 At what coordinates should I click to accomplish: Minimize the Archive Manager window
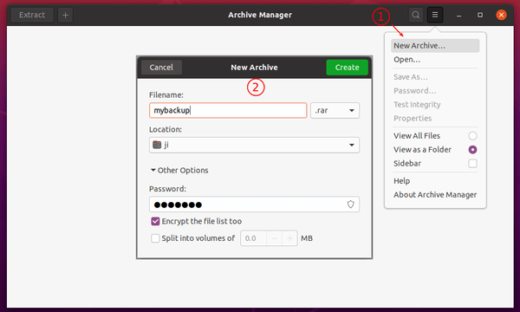[459, 16]
